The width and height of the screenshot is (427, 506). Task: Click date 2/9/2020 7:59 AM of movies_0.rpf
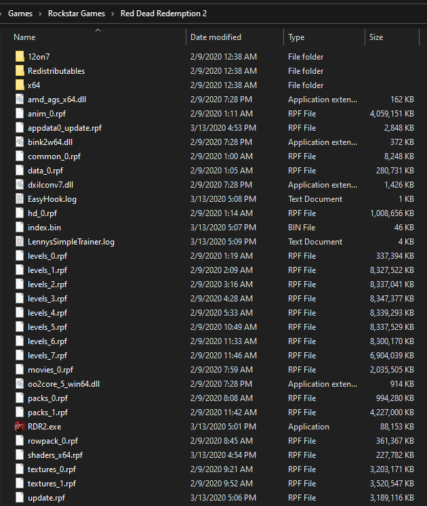click(222, 369)
